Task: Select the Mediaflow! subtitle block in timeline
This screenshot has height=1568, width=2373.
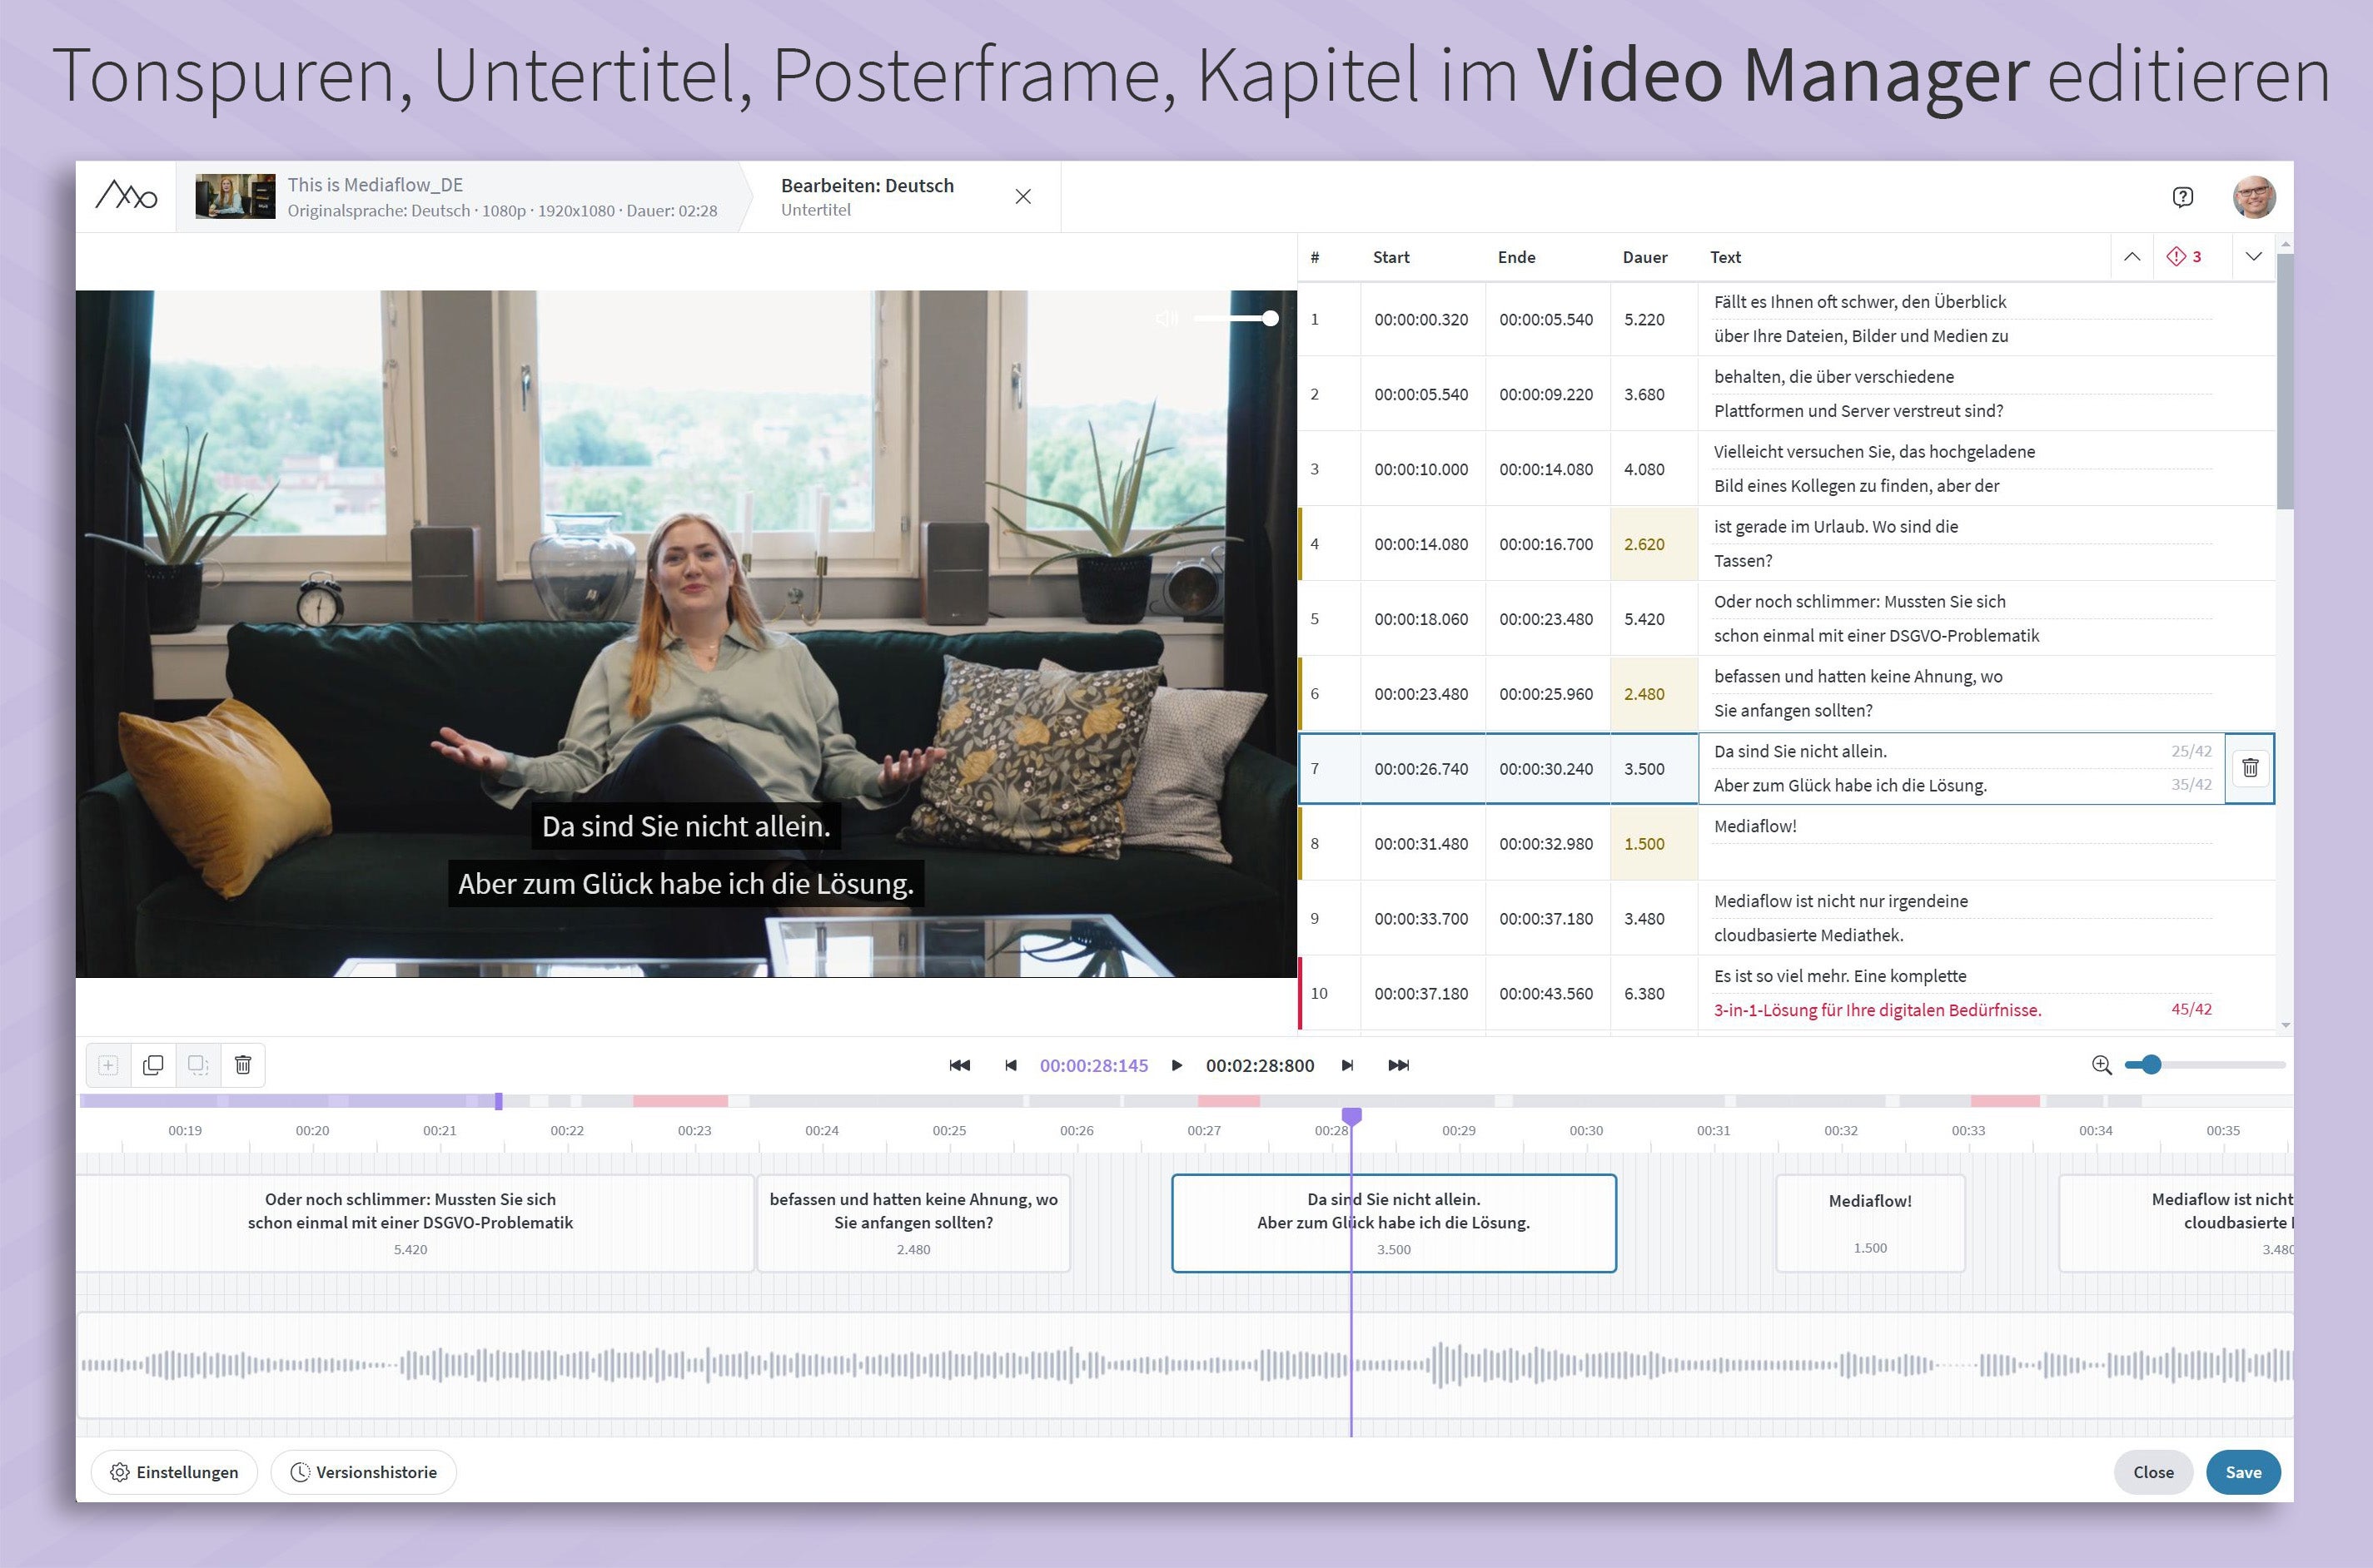Action: coord(1868,1222)
